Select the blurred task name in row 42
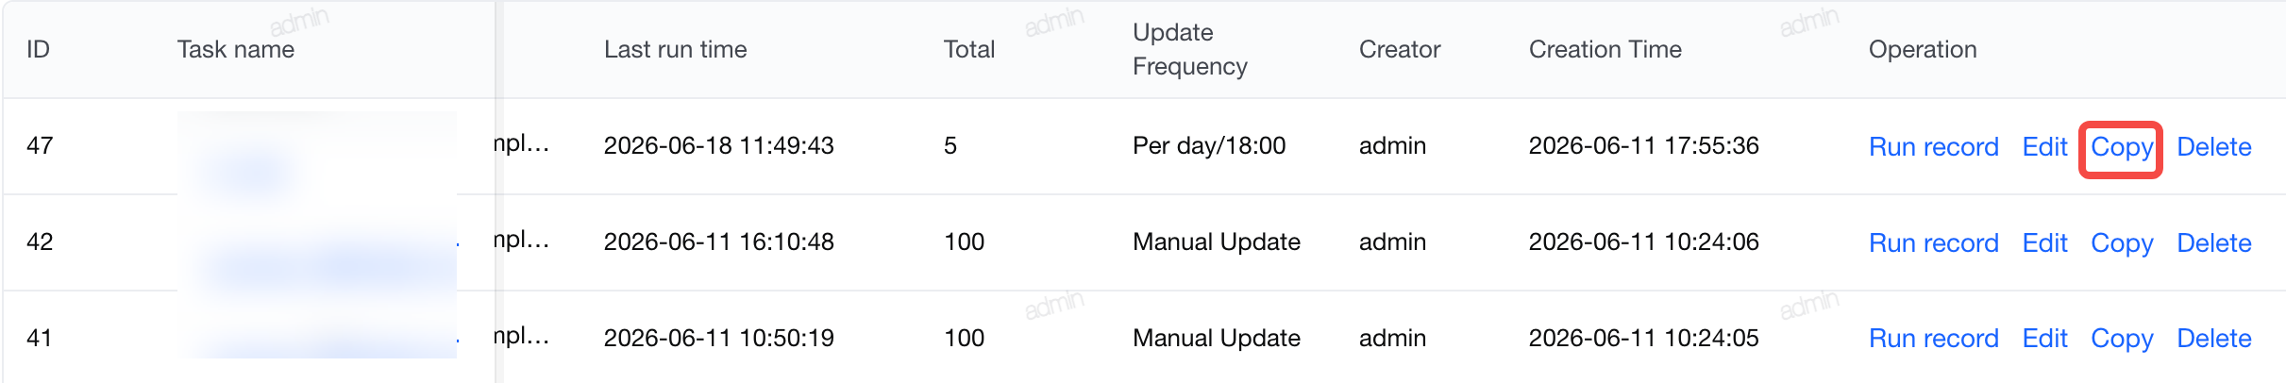This screenshot has width=2286, height=383. coord(317,243)
